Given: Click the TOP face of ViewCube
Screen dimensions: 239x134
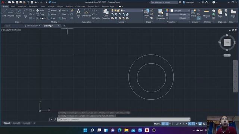Looking at the screenshot, I should pyautogui.click(x=227, y=42).
